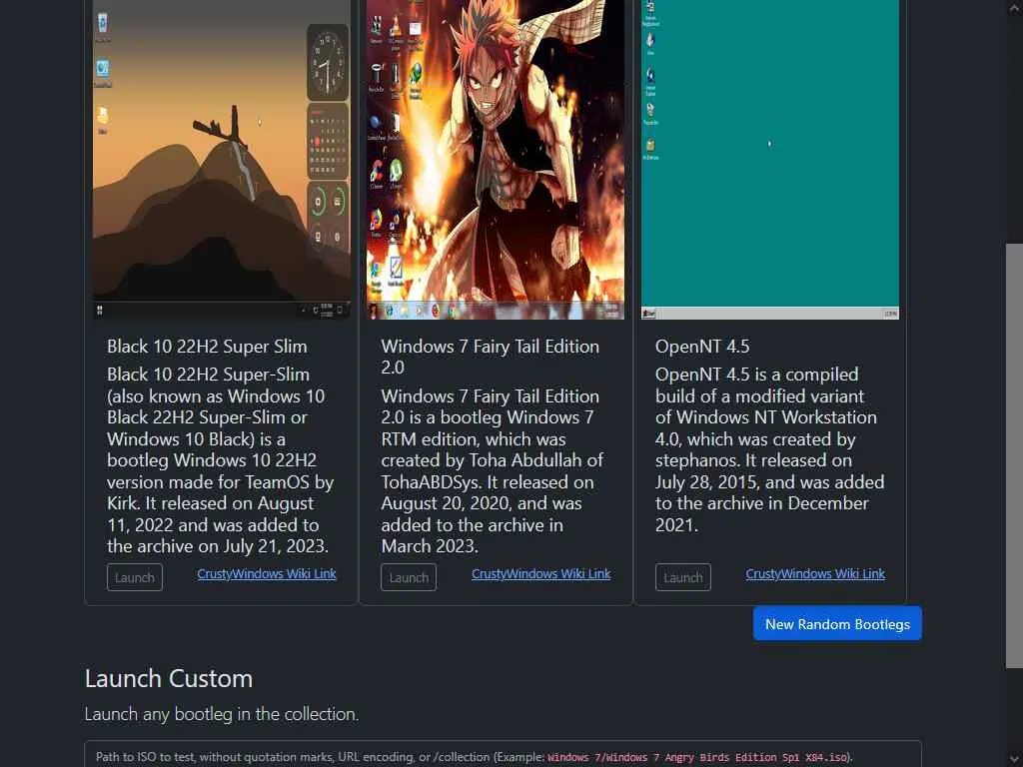Select the 'OpenNT 4.5' card title
The height and width of the screenshot is (767, 1023).
tap(702, 347)
